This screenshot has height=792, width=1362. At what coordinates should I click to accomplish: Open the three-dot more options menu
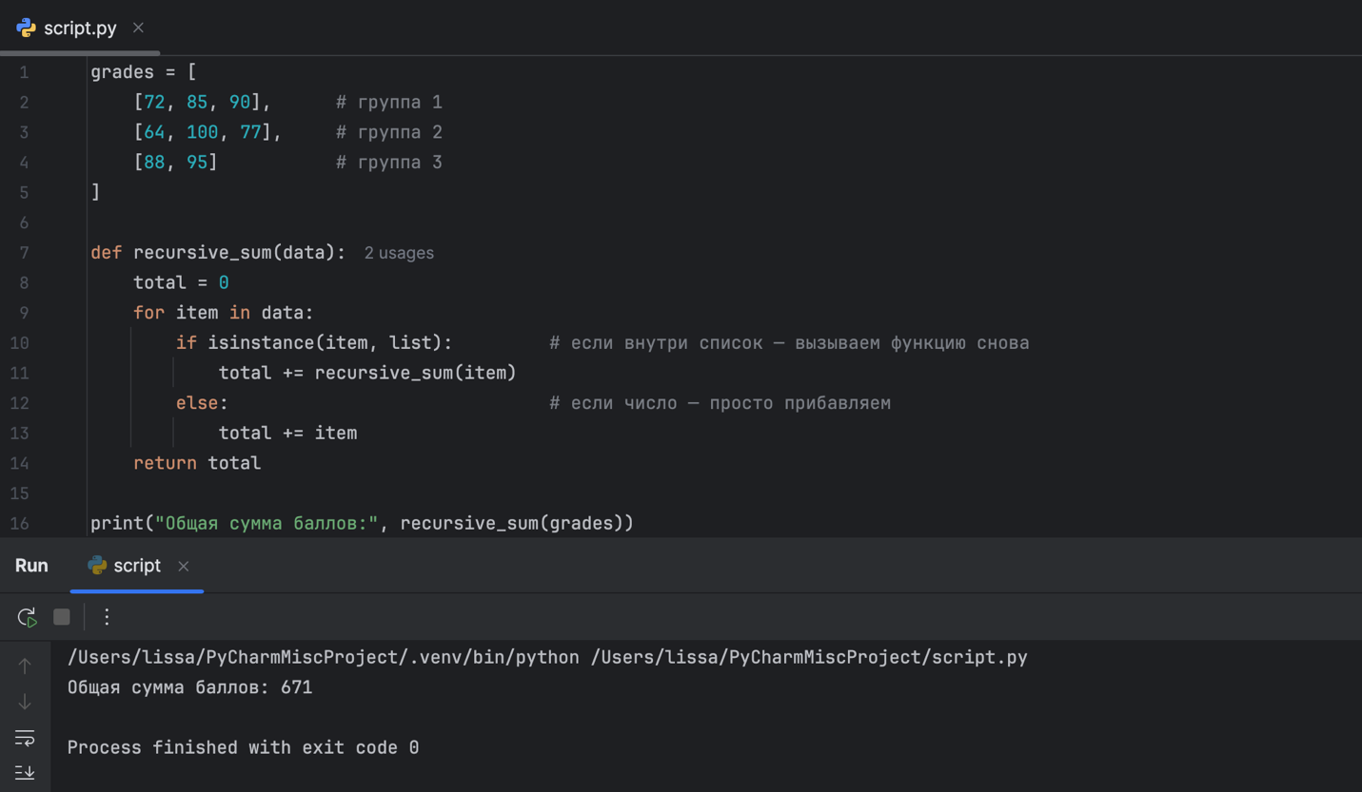(107, 617)
